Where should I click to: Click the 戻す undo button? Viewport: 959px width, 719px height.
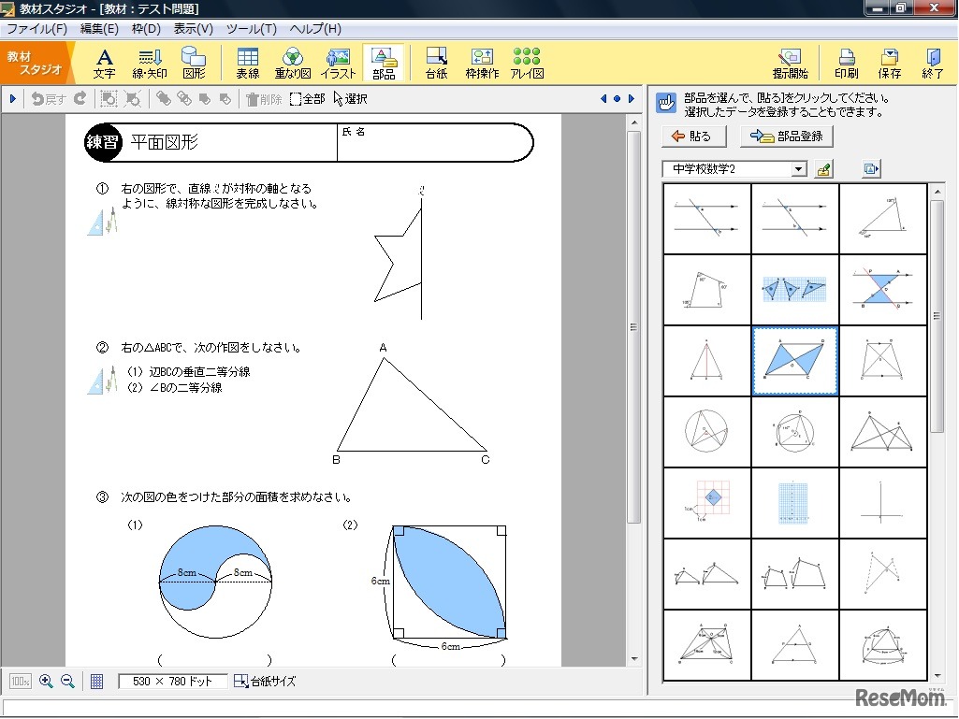[49, 98]
